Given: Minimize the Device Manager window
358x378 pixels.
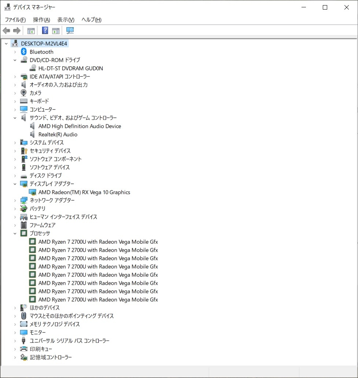Looking at the screenshot, I should [x=304, y=7].
